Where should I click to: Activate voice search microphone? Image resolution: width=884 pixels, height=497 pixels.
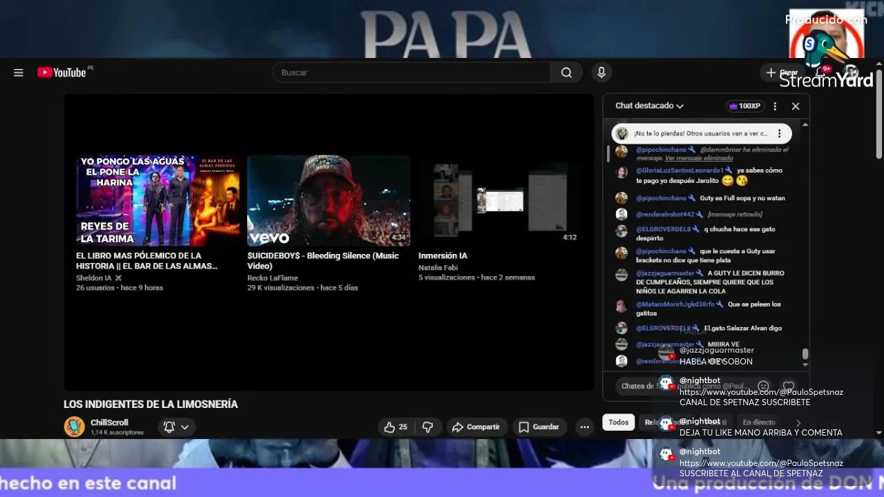click(602, 72)
